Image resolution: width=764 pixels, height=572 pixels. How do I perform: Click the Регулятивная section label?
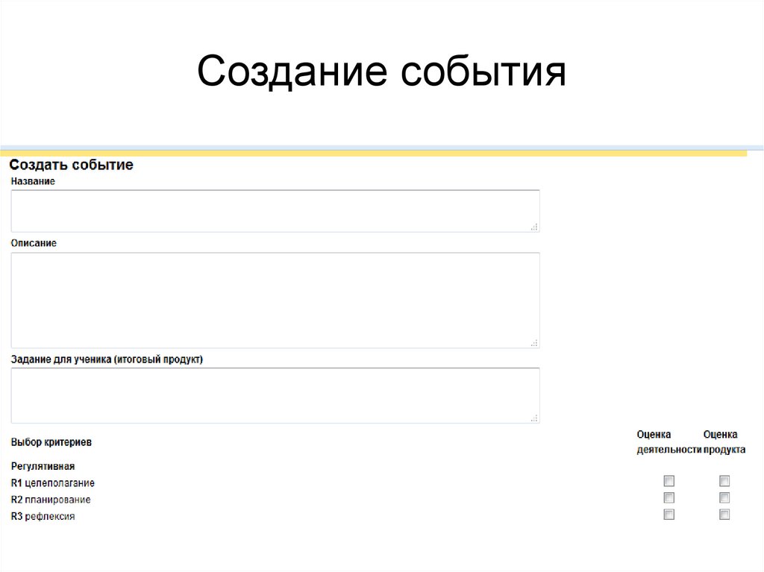(43, 465)
